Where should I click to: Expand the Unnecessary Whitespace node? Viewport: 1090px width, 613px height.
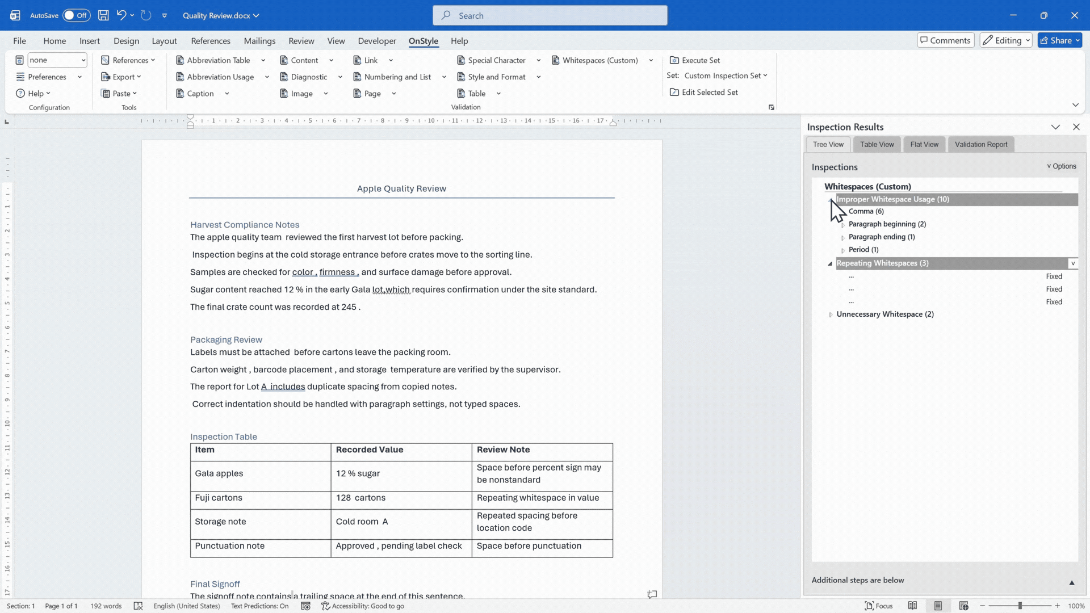(x=831, y=314)
